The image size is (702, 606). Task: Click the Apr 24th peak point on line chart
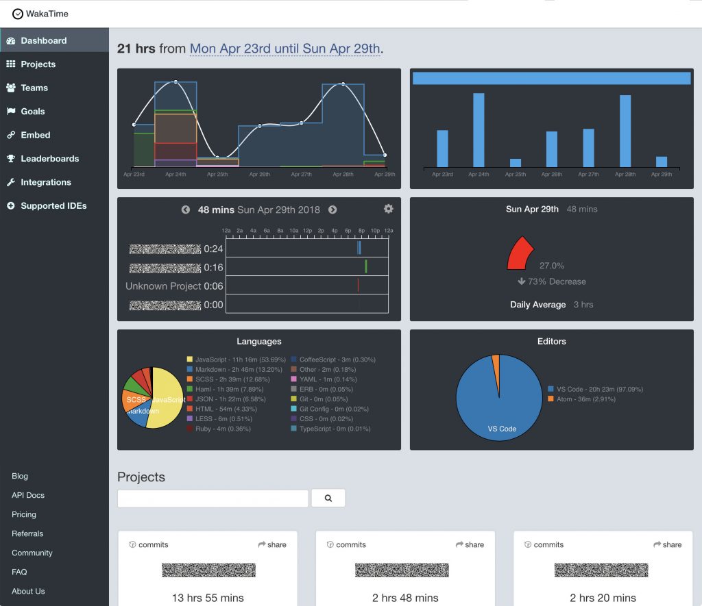(x=175, y=82)
